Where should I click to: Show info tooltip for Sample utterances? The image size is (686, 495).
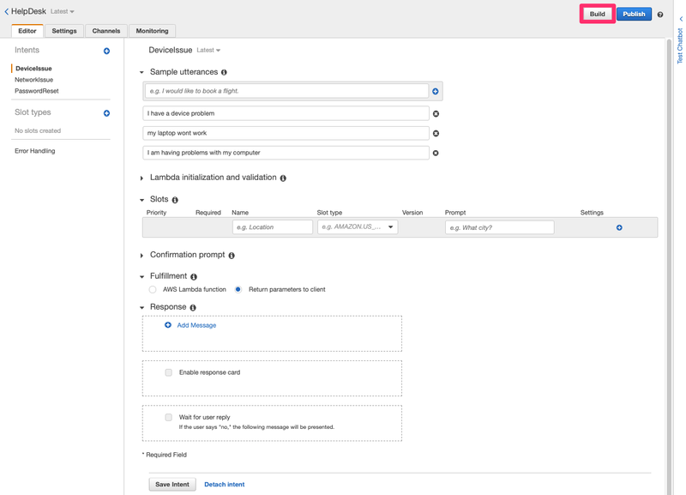tap(224, 72)
